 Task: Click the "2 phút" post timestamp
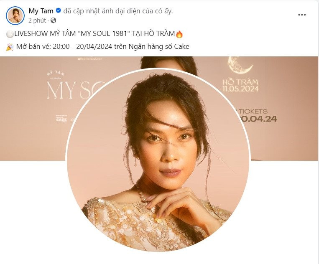tap(37, 20)
